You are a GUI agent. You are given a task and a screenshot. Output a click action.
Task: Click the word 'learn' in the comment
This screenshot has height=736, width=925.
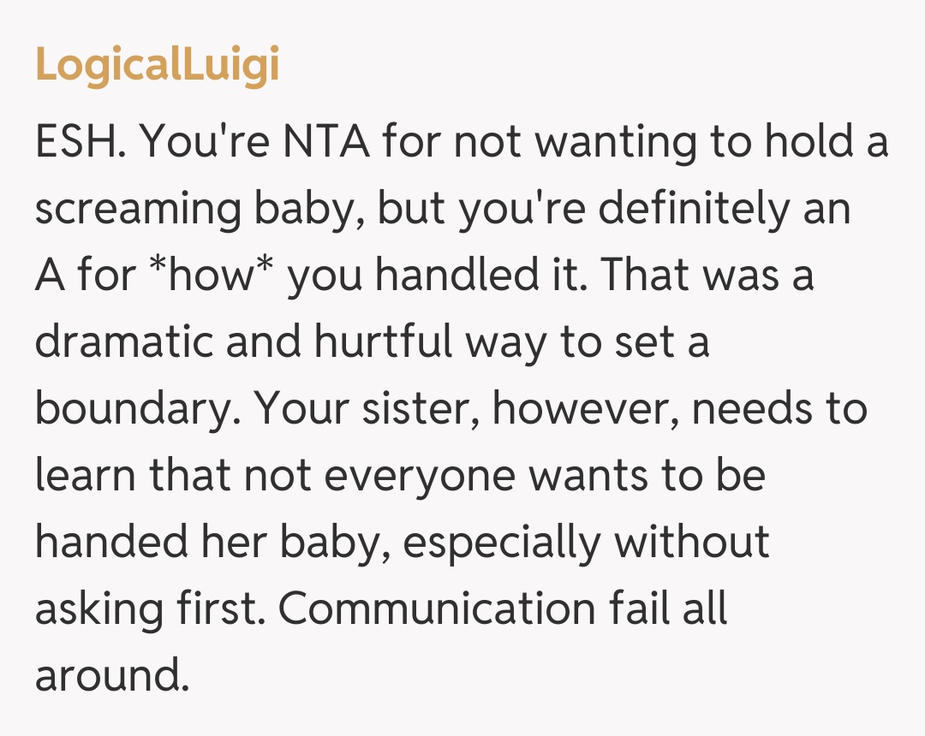pos(86,476)
